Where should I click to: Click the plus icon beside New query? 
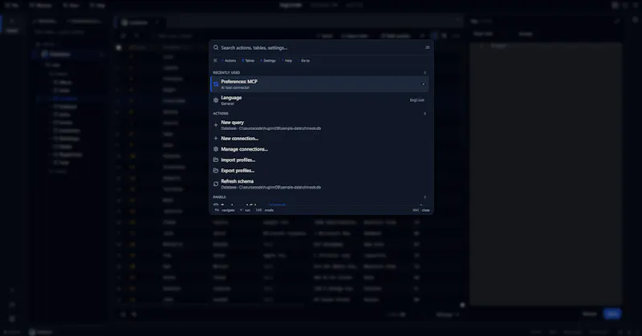pos(216,125)
